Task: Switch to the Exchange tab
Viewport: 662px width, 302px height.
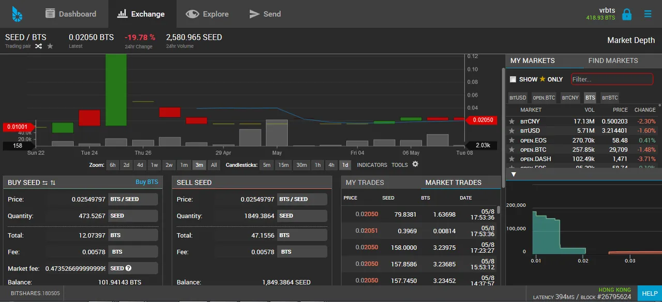Action: (x=142, y=14)
